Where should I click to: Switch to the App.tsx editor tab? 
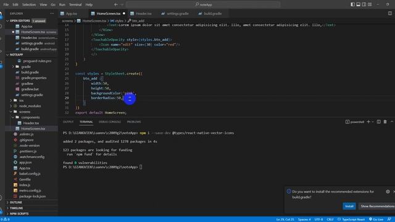72,14
